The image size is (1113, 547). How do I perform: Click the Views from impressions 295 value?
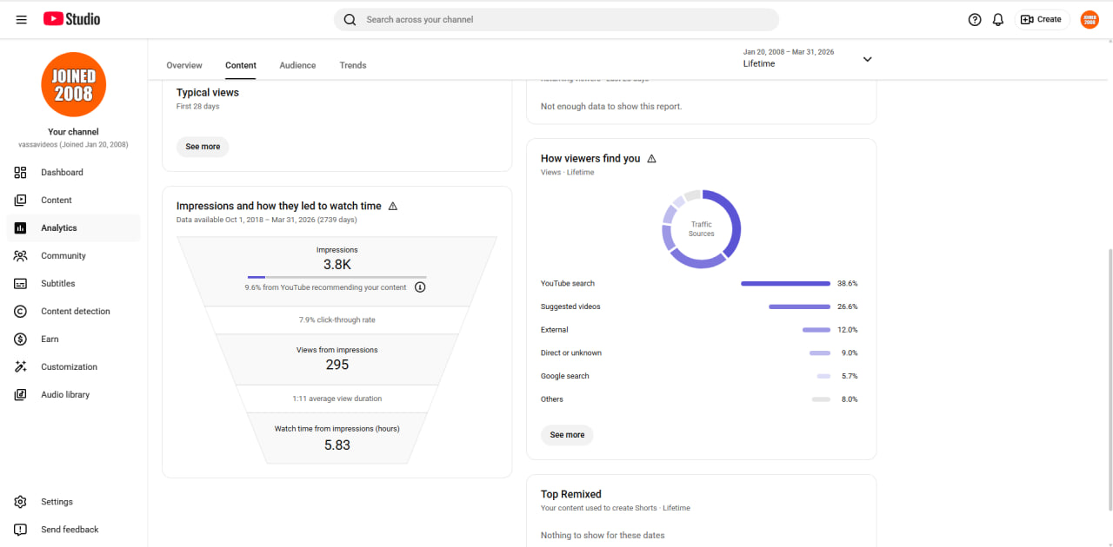tap(337, 365)
